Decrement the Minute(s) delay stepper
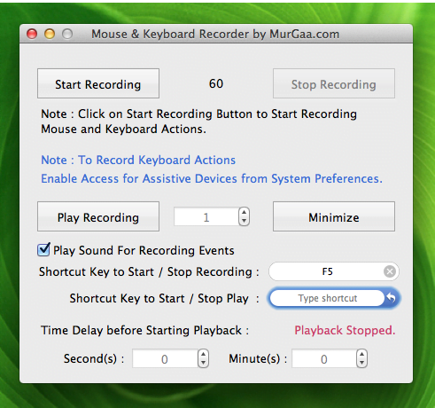Screen dimensions: 435x408 (361, 363)
